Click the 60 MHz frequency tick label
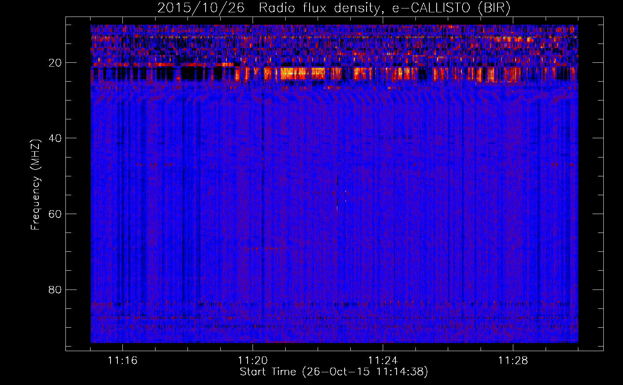623x385 pixels. point(55,214)
